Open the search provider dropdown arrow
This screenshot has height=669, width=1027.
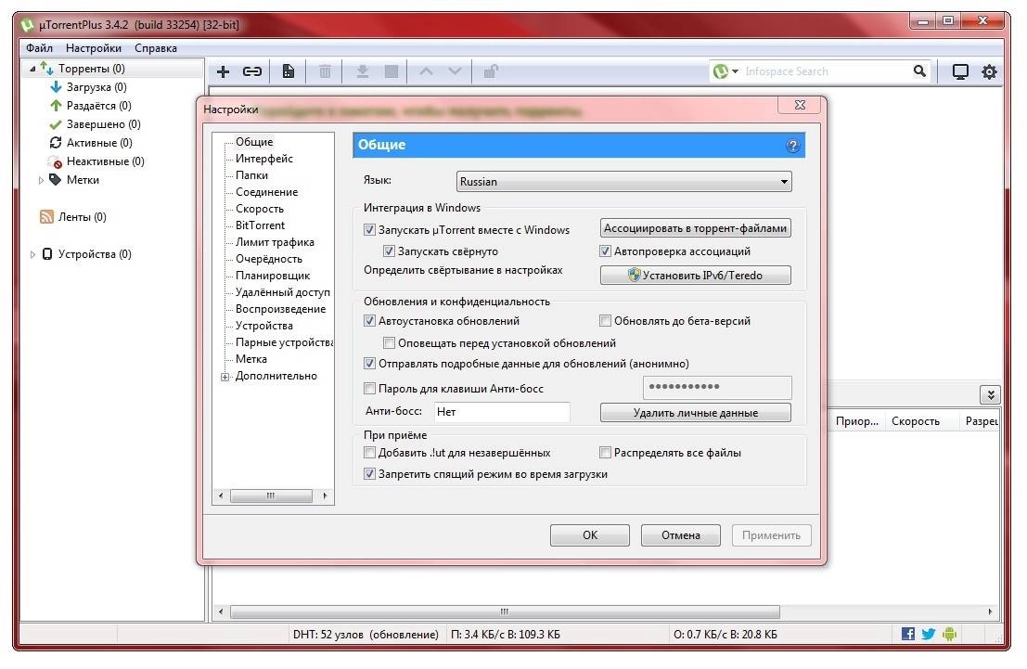[736, 71]
